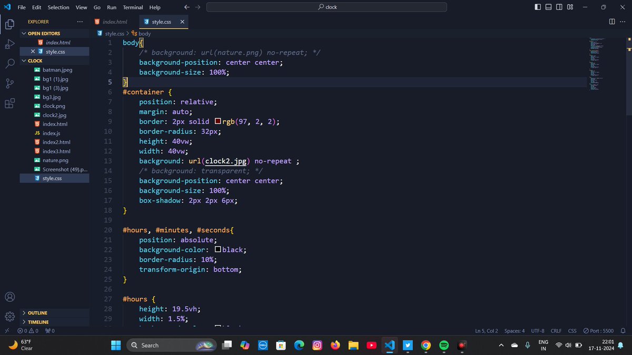The image size is (632, 355).
Task: Open Spotify from the taskbar
Action: tap(444, 345)
